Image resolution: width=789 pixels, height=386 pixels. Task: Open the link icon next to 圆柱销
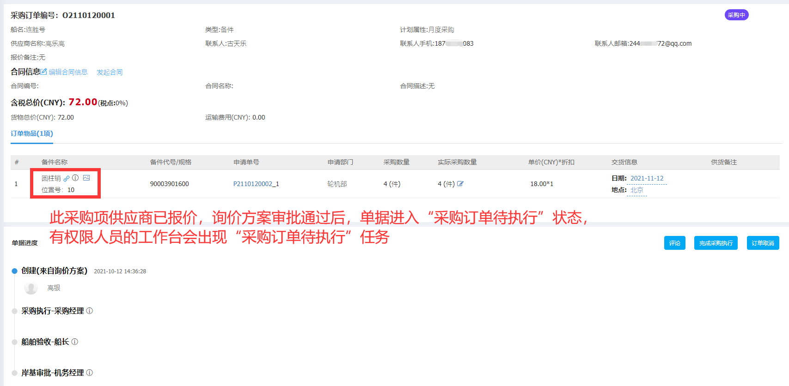click(67, 178)
